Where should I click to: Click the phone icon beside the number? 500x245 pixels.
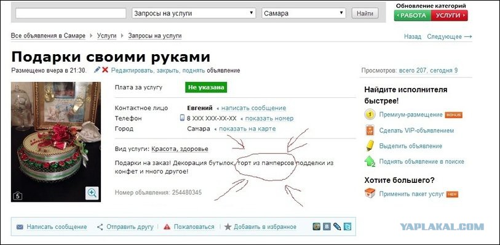pos(183,118)
